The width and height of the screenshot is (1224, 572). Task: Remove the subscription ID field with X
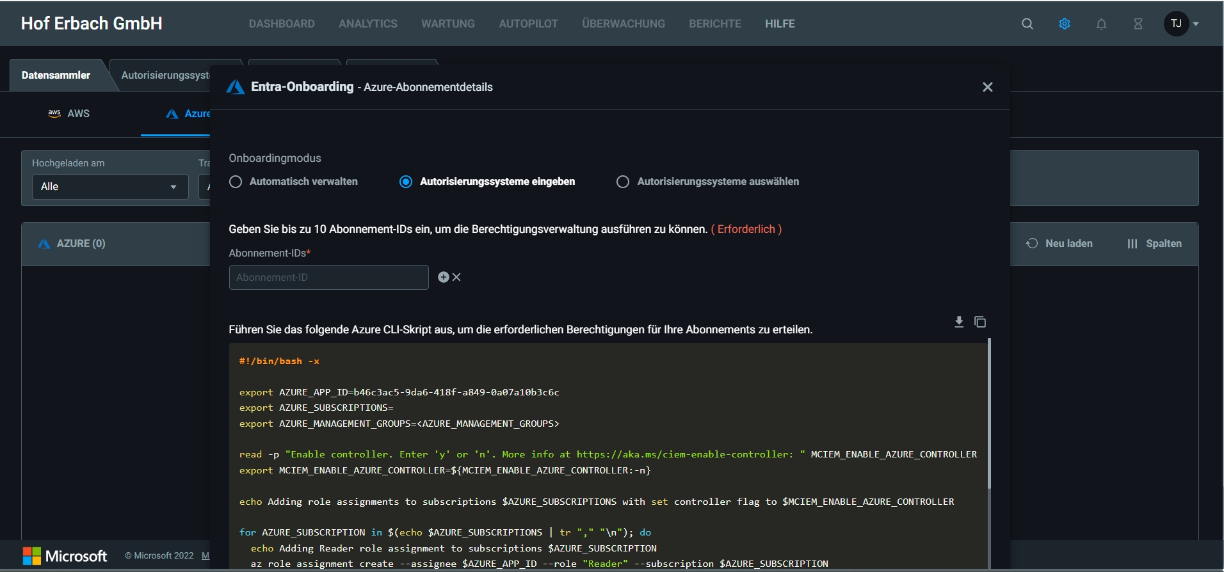[456, 277]
